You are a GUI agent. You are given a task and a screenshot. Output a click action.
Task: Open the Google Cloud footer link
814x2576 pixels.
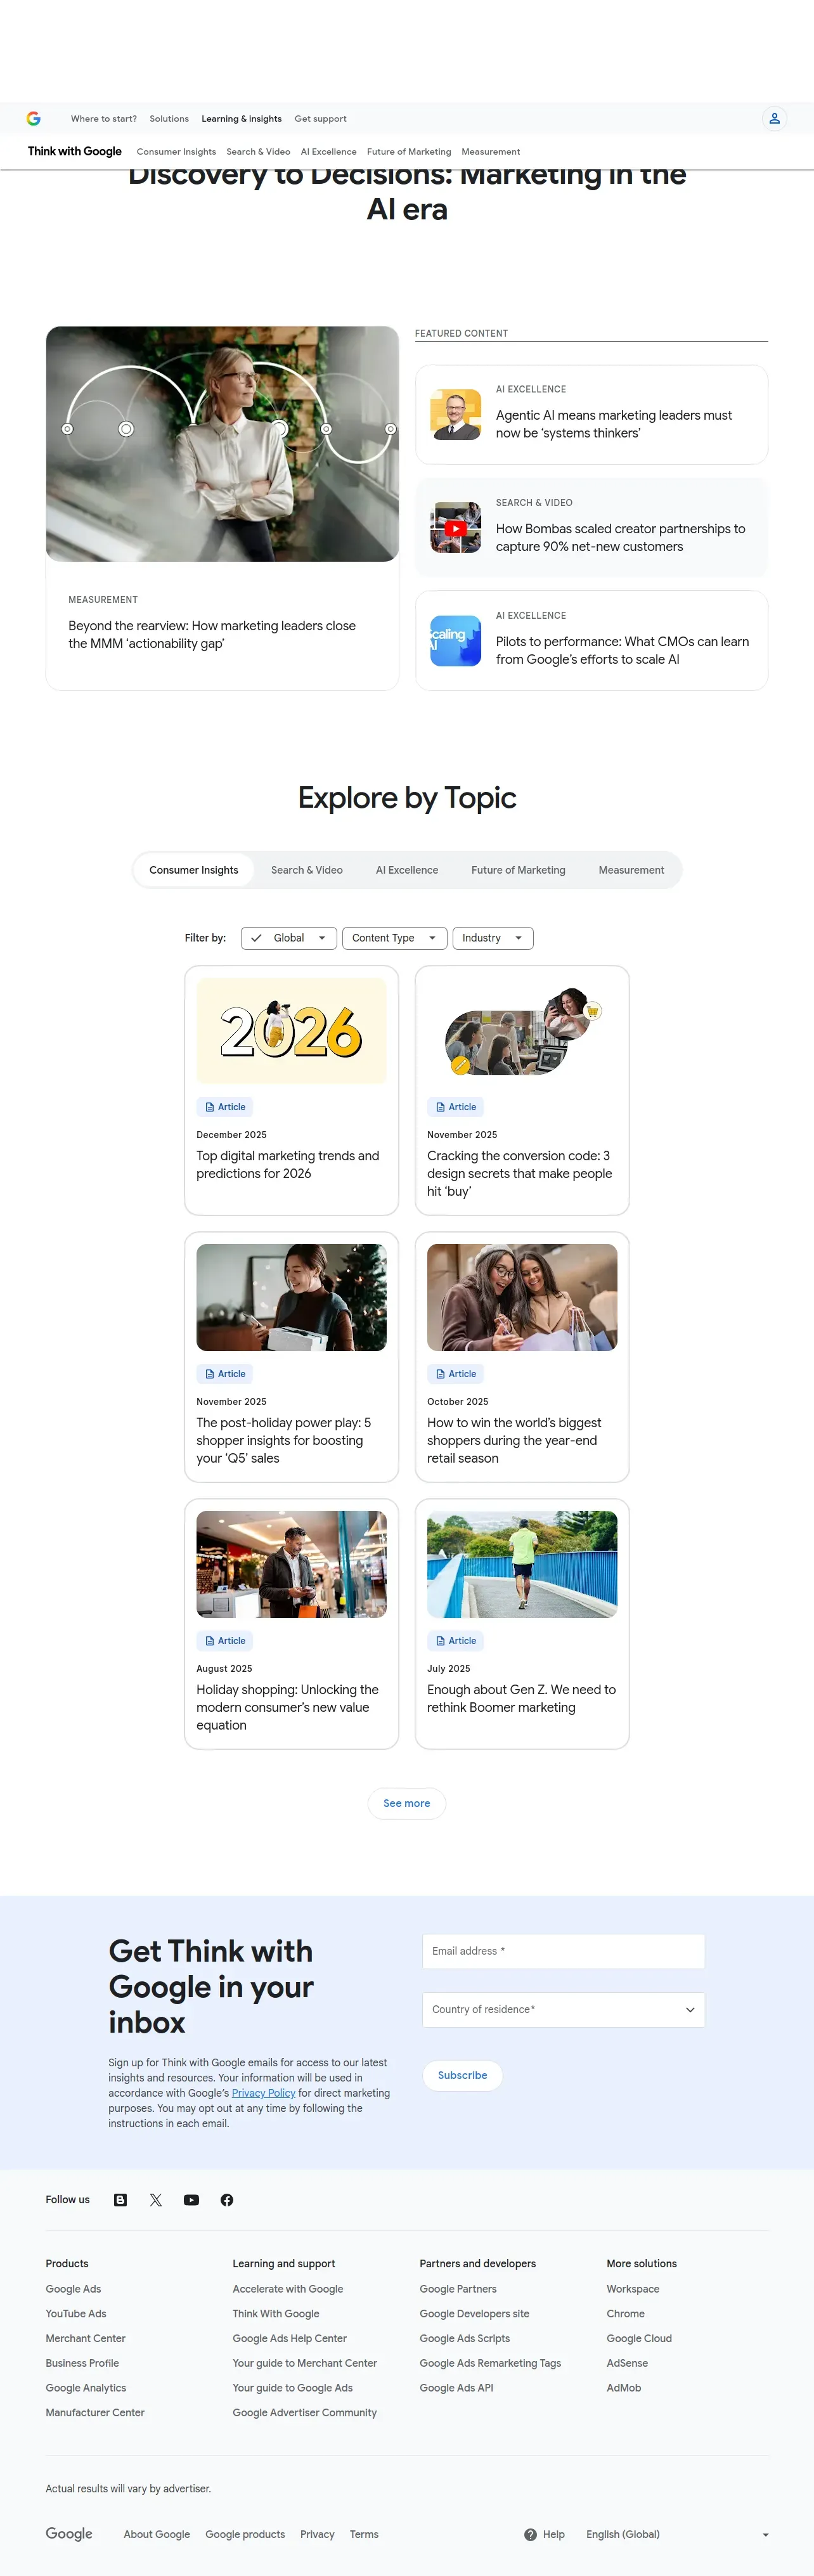point(639,2338)
